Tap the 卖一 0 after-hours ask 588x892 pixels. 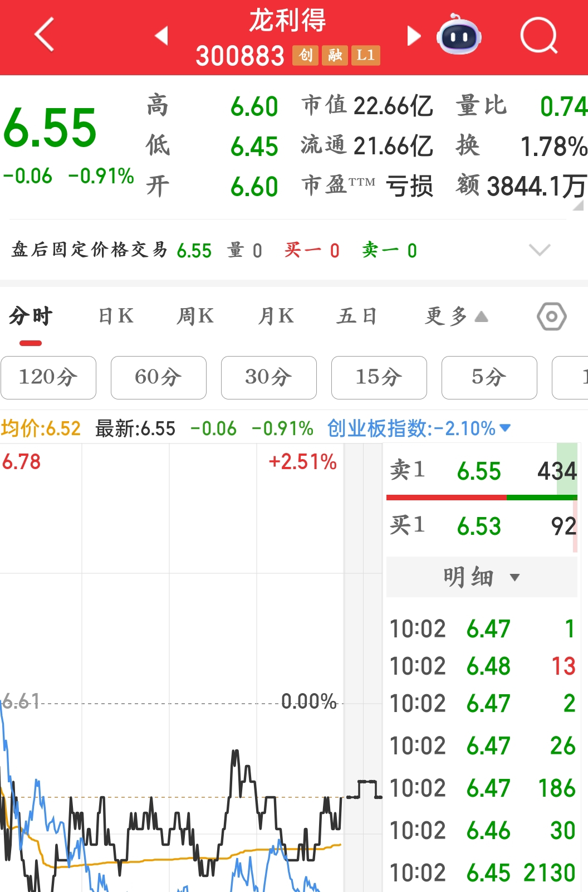389,250
